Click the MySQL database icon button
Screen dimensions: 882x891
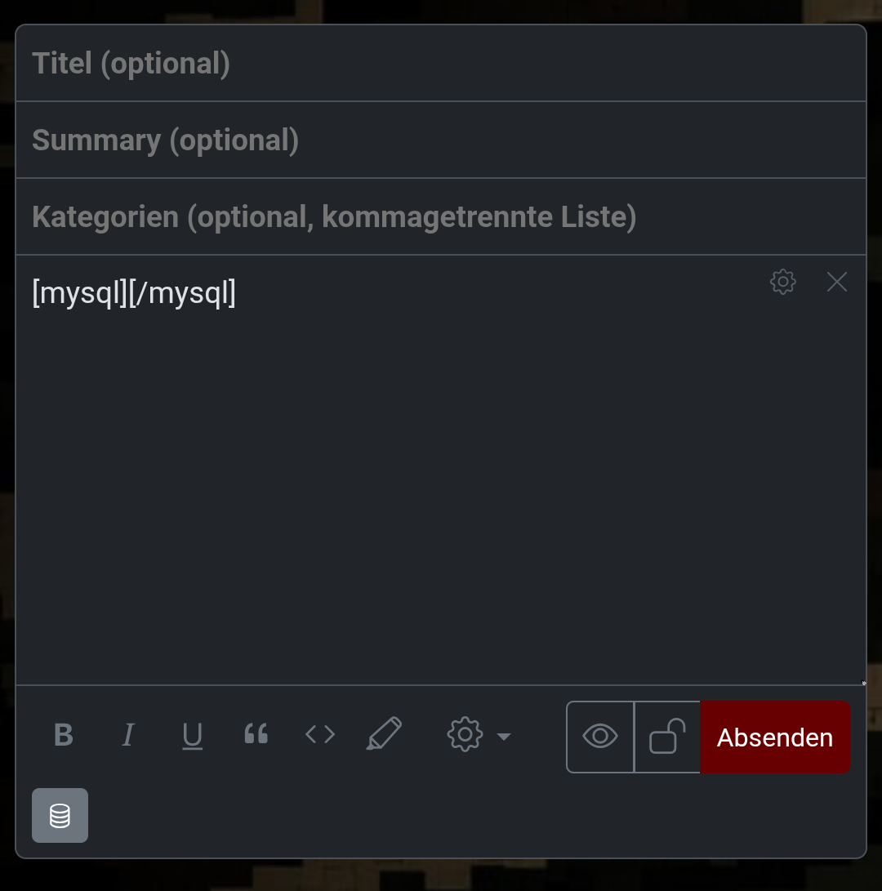tap(60, 815)
